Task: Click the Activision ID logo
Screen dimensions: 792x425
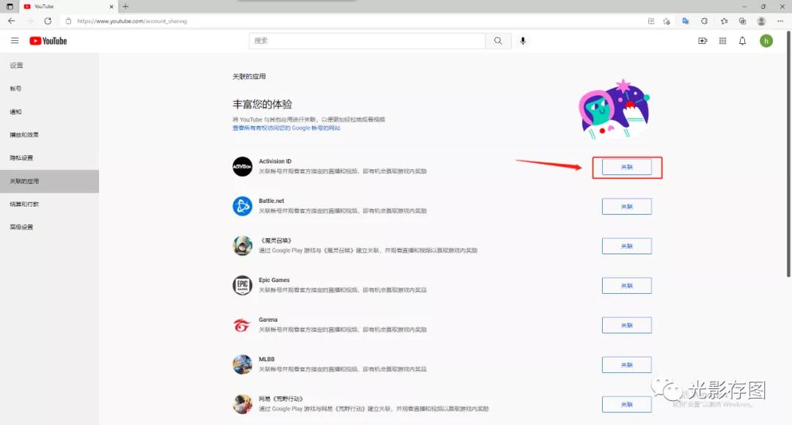Action: [x=243, y=166]
